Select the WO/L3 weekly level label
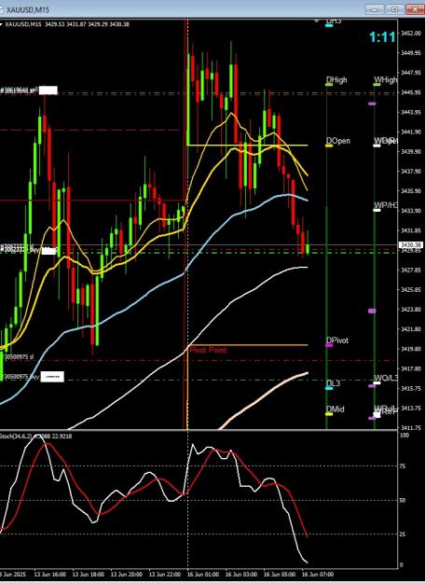425x583 pixels. coord(385,378)
